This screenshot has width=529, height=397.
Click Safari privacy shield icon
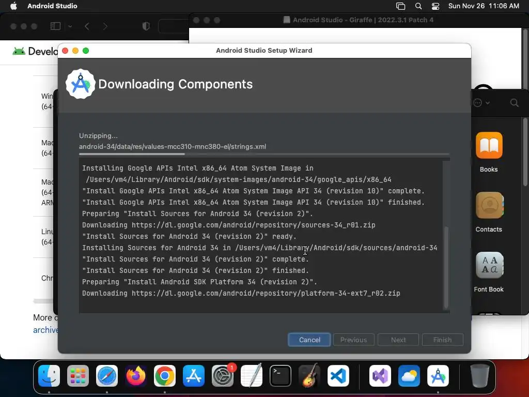[146, 26]
